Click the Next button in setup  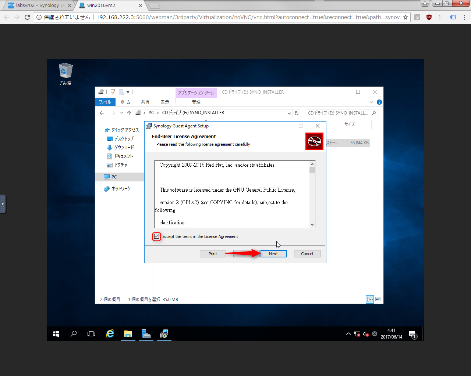pos(273,254)
